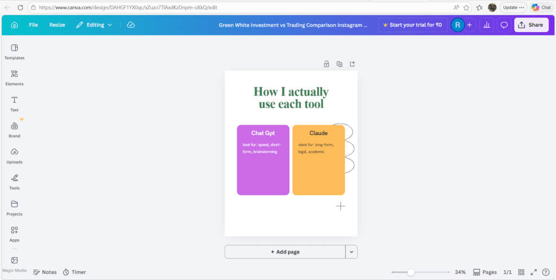556x280 pixels.
Task: Go back in browser history
Action: pos(8,8)
